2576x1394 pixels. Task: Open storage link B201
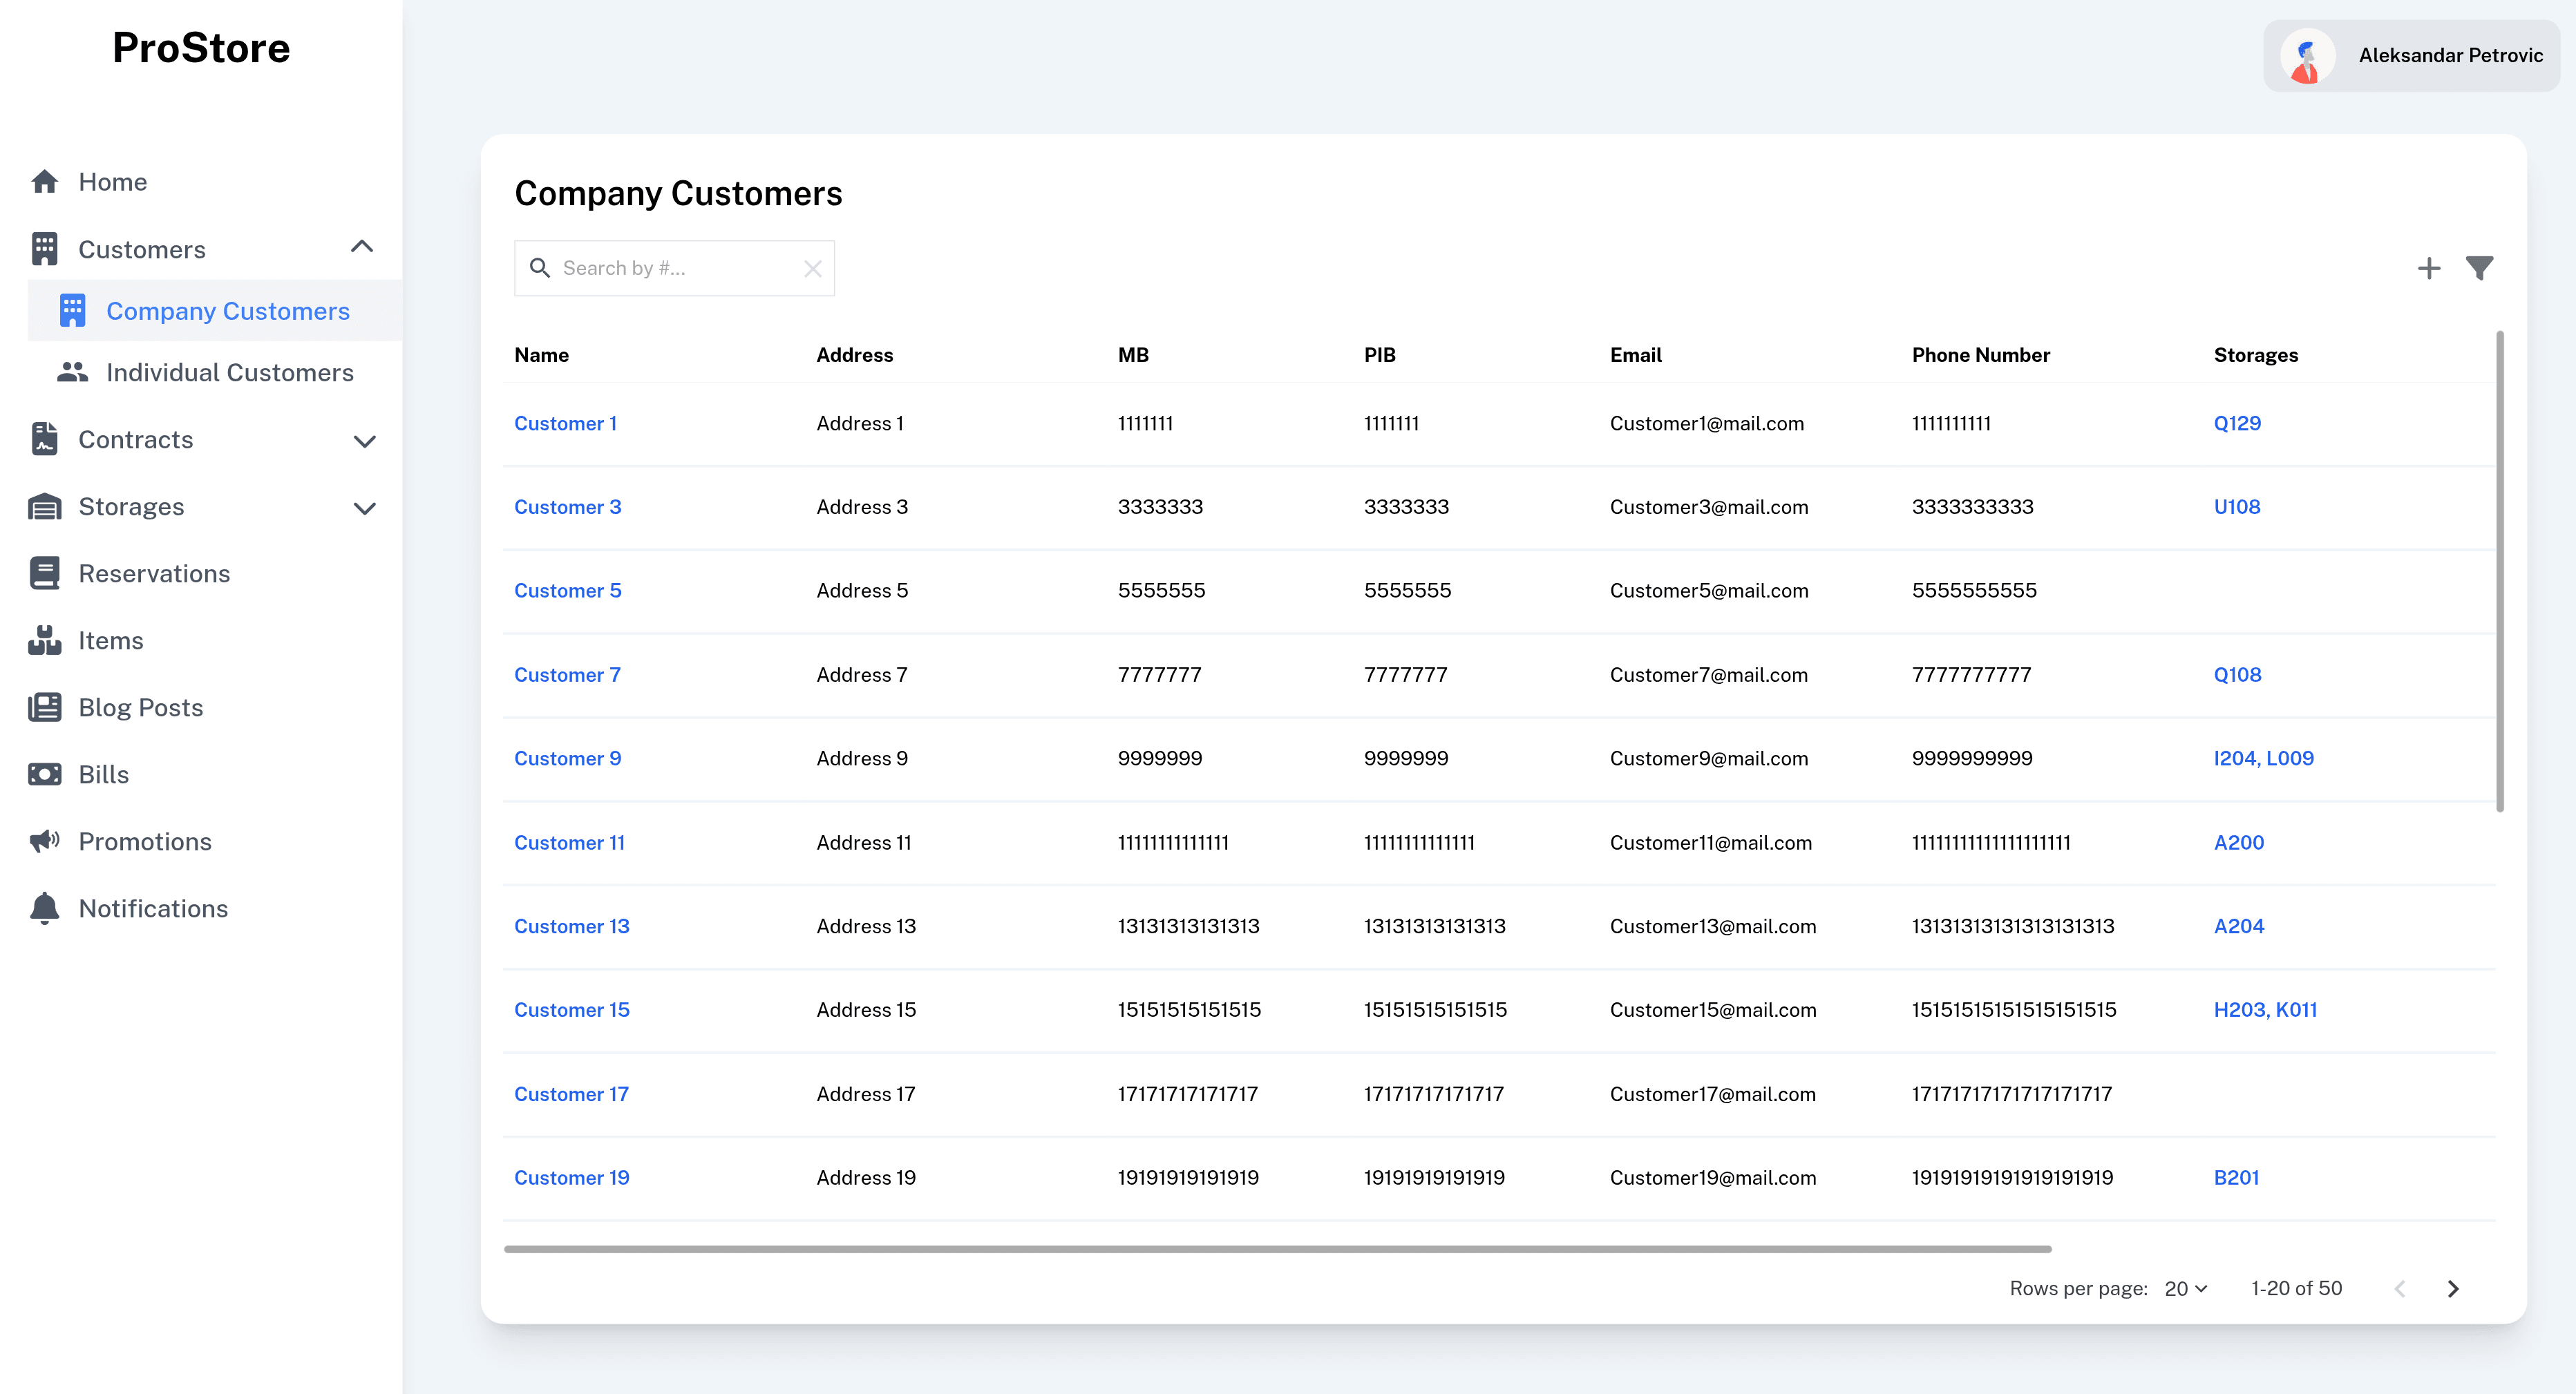2236,1177
